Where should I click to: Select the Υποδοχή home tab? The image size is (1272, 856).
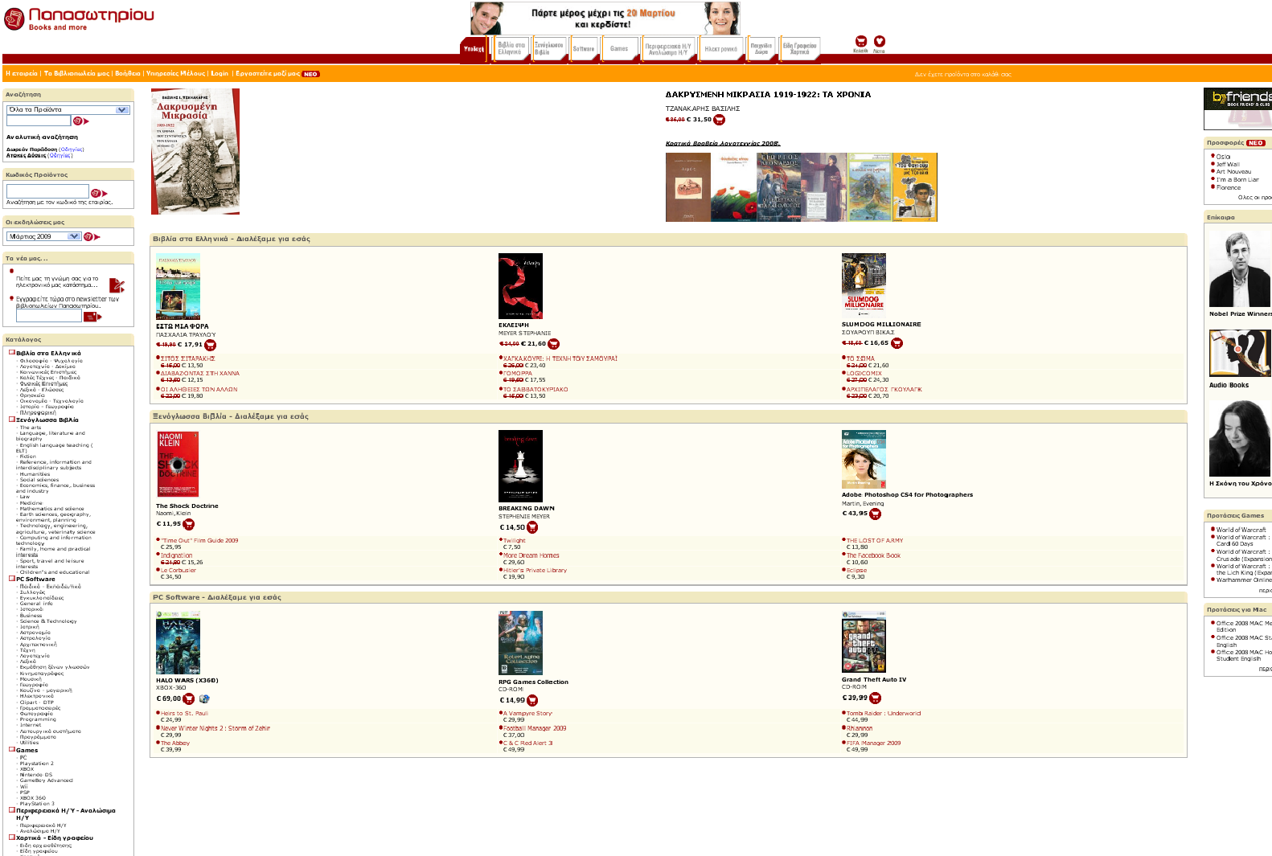[x=474, y=49]
